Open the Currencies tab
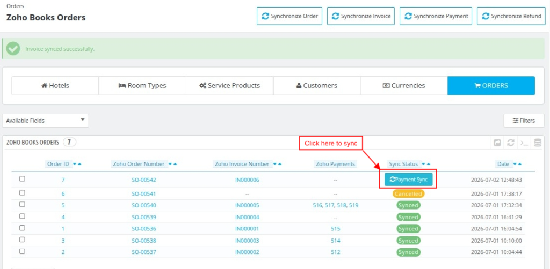Screen dimensions: 550x269 [x=404, y=86]
